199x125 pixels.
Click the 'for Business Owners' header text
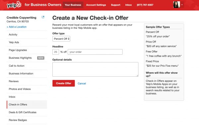point(43,5)
